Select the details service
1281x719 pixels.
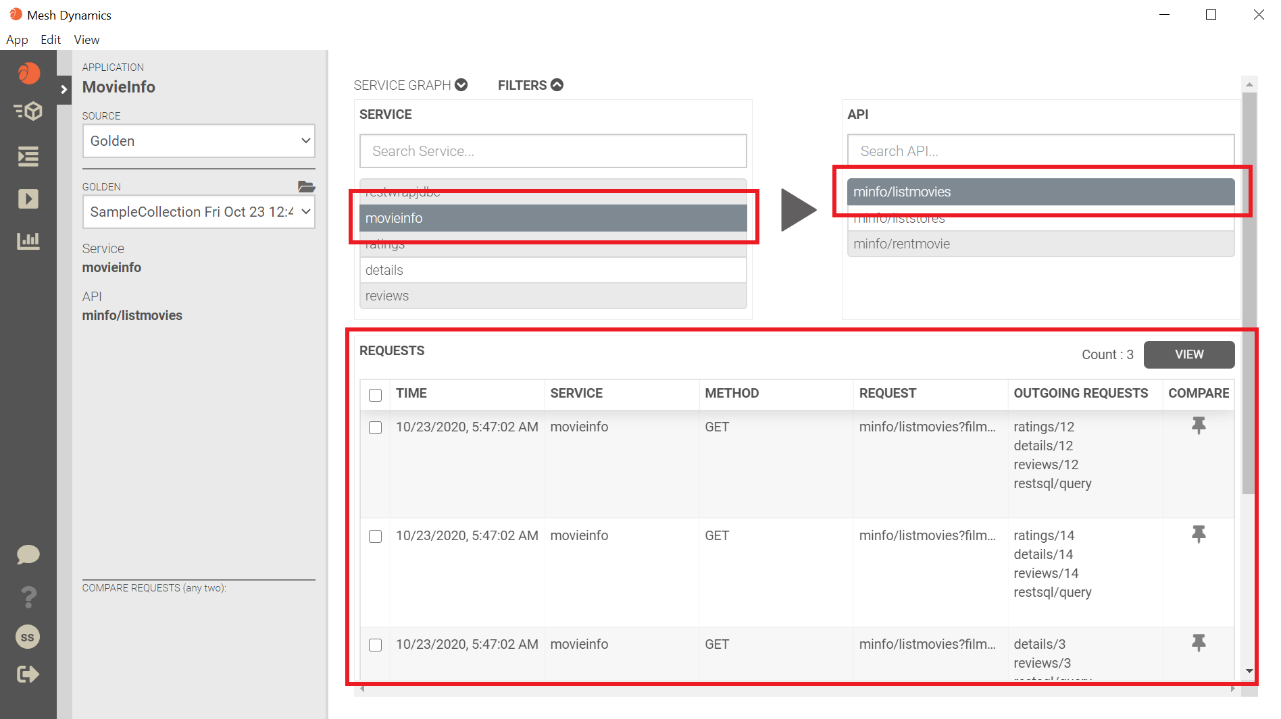tap(553, 270)
